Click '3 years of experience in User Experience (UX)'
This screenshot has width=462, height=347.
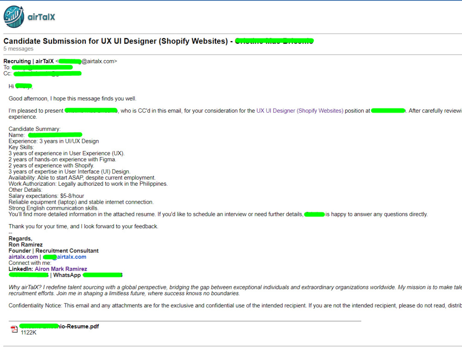pyautogui.click(x=67, y=153)
